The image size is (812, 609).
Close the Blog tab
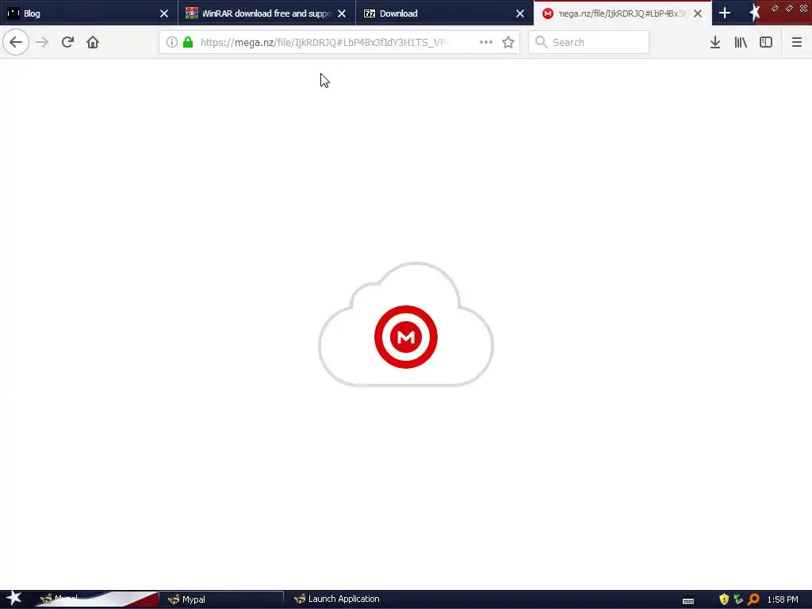[164, 13]
